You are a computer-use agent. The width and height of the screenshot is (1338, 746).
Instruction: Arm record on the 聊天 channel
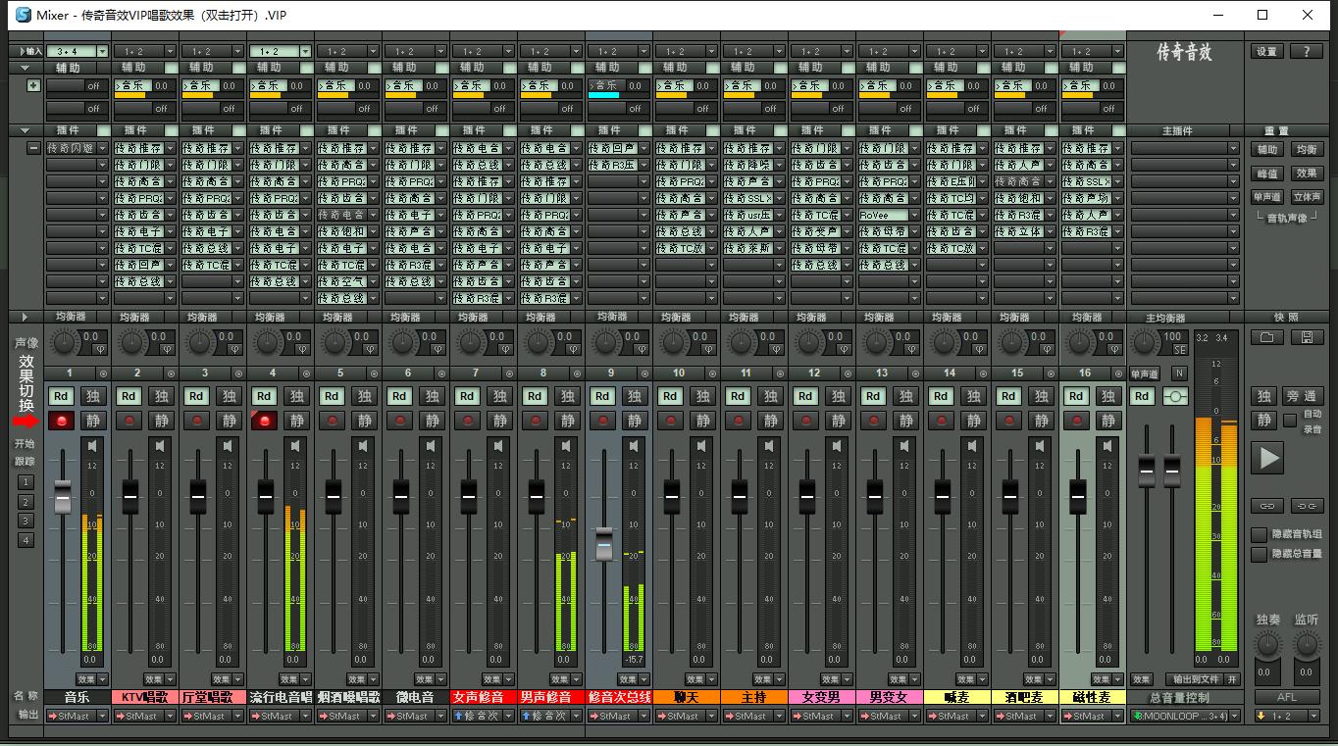tap(671, 421)
